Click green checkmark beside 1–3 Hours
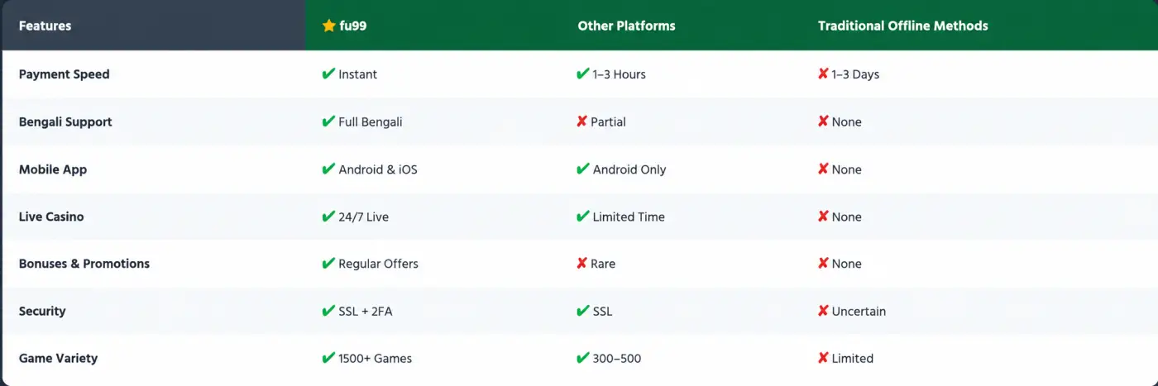The width and height of the screenshot is (1158, 386). point(582,74)
